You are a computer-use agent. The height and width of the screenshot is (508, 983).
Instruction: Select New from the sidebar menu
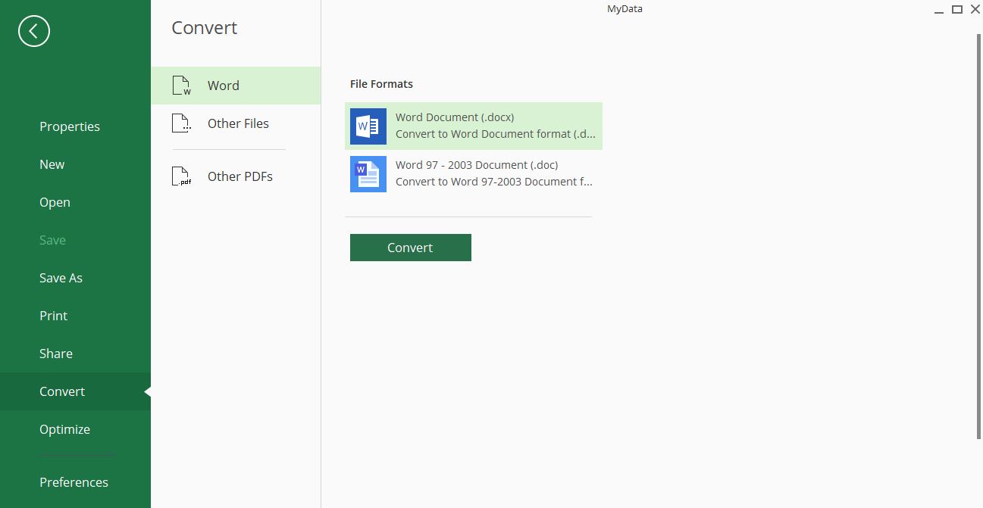[52, 164]
